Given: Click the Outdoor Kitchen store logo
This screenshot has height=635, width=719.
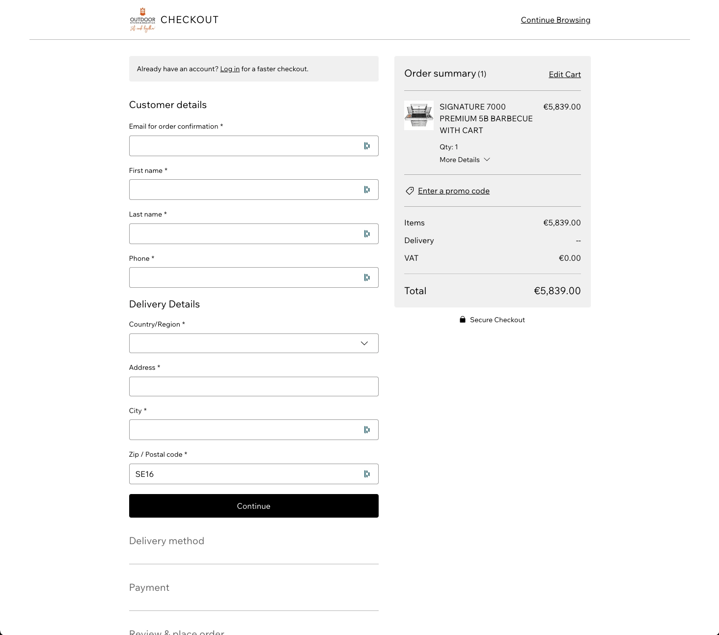Looking at the screenshot, I should tap(142, 20).
